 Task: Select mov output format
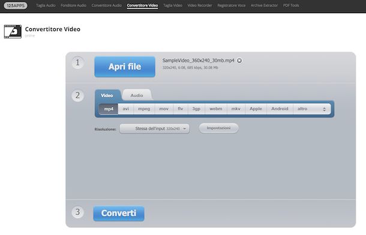coord(164,109)
